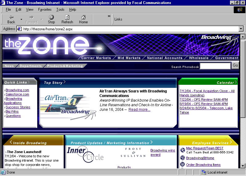This screenshot has width=246, height=176.
Task: Open the 8/24/04 Telecosm Lake Tahoe event
Action: coord(206,110)
